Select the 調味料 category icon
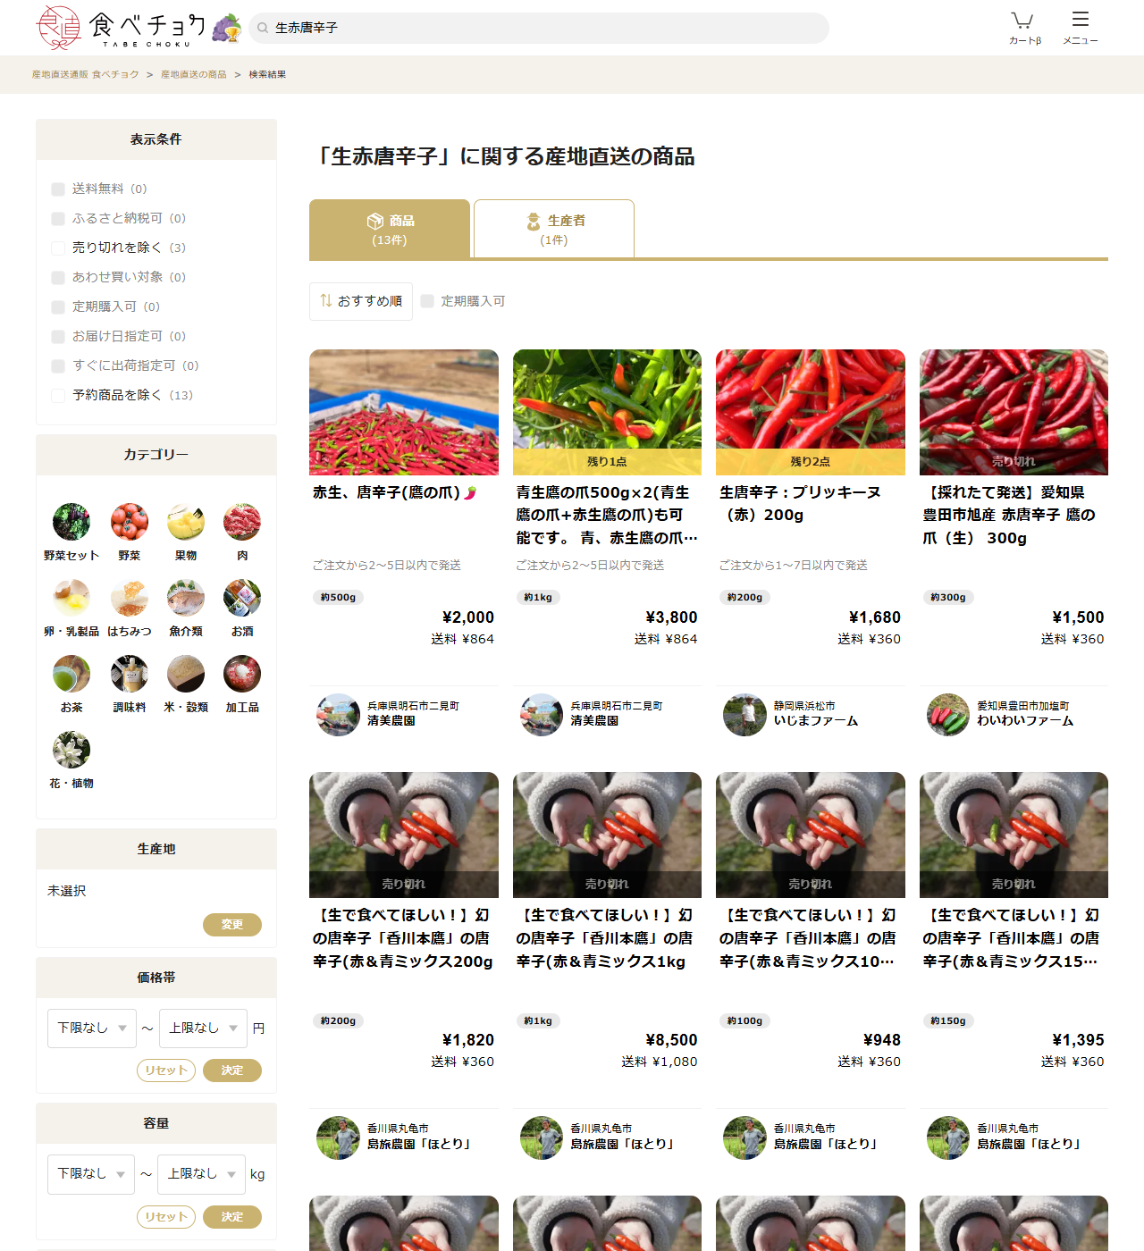Screen dimensions: 1144x1251 click(x=130, y=674)
